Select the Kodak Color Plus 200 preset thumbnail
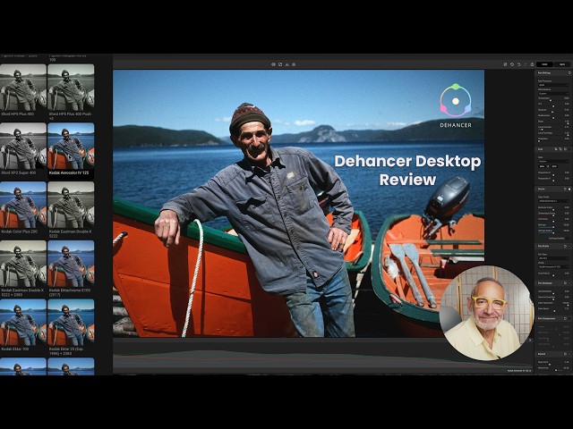 tap(23, 205)
